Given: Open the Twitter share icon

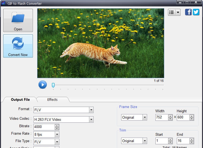Looking at the screenshot, I should [196, 12].
